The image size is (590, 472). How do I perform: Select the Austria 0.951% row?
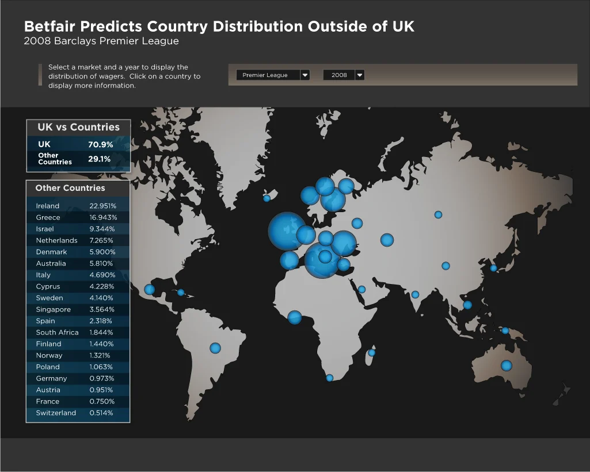tap(78, 390)
